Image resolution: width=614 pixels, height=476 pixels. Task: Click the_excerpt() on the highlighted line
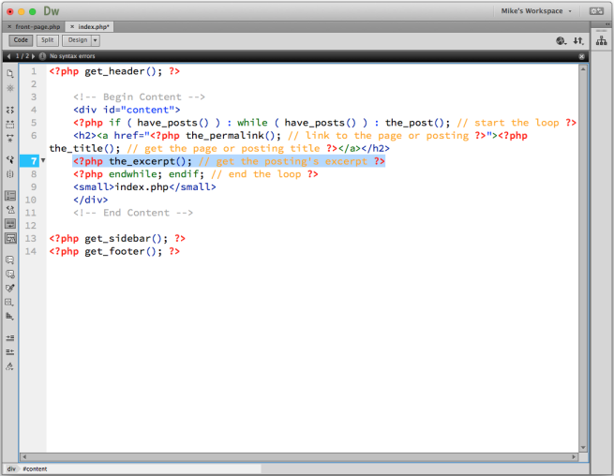147,161
